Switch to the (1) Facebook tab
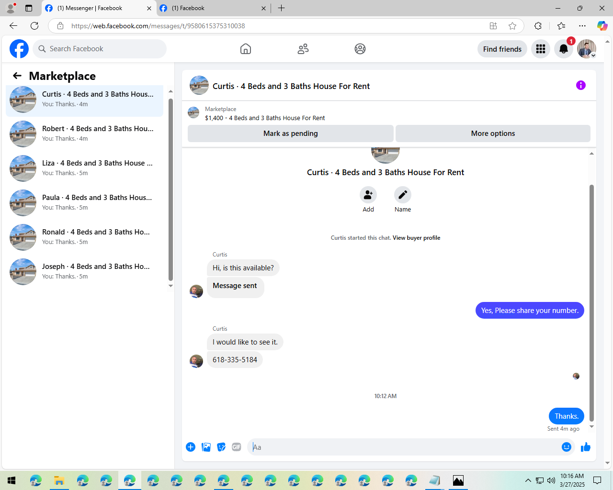The width and height of the screenshot is (613, 490). [213, 8]
